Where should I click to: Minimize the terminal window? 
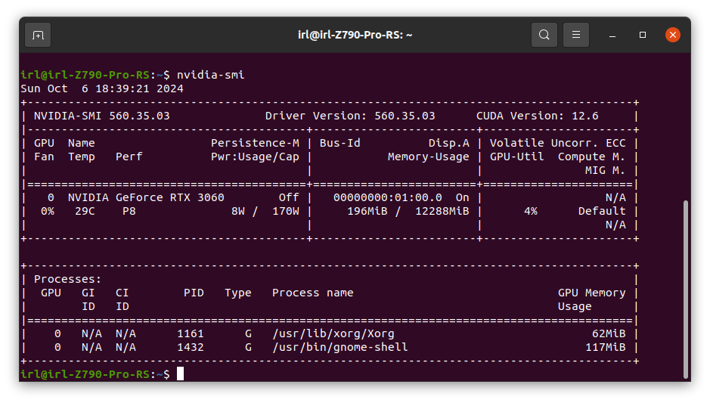pos(612,35)
